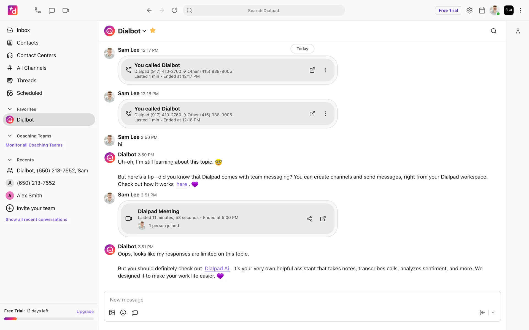This screenshot has width=529, height=330.
Task: Open the Alex Smith conversation
Action: pos(29,196)
